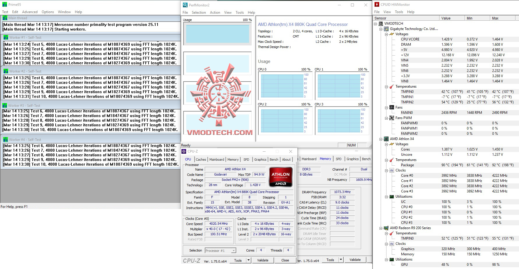Click the Value column header in HWMonitor
519x269 pixels.
click(452, 18)
